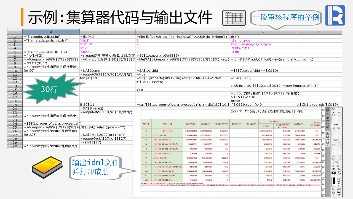This screenshot has height=199, width=353.
Task: Click the '=file($A$2)' cell
Action: pos(51,56)
